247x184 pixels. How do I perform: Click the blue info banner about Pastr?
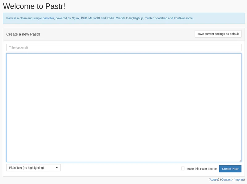(x=124, y=19)
